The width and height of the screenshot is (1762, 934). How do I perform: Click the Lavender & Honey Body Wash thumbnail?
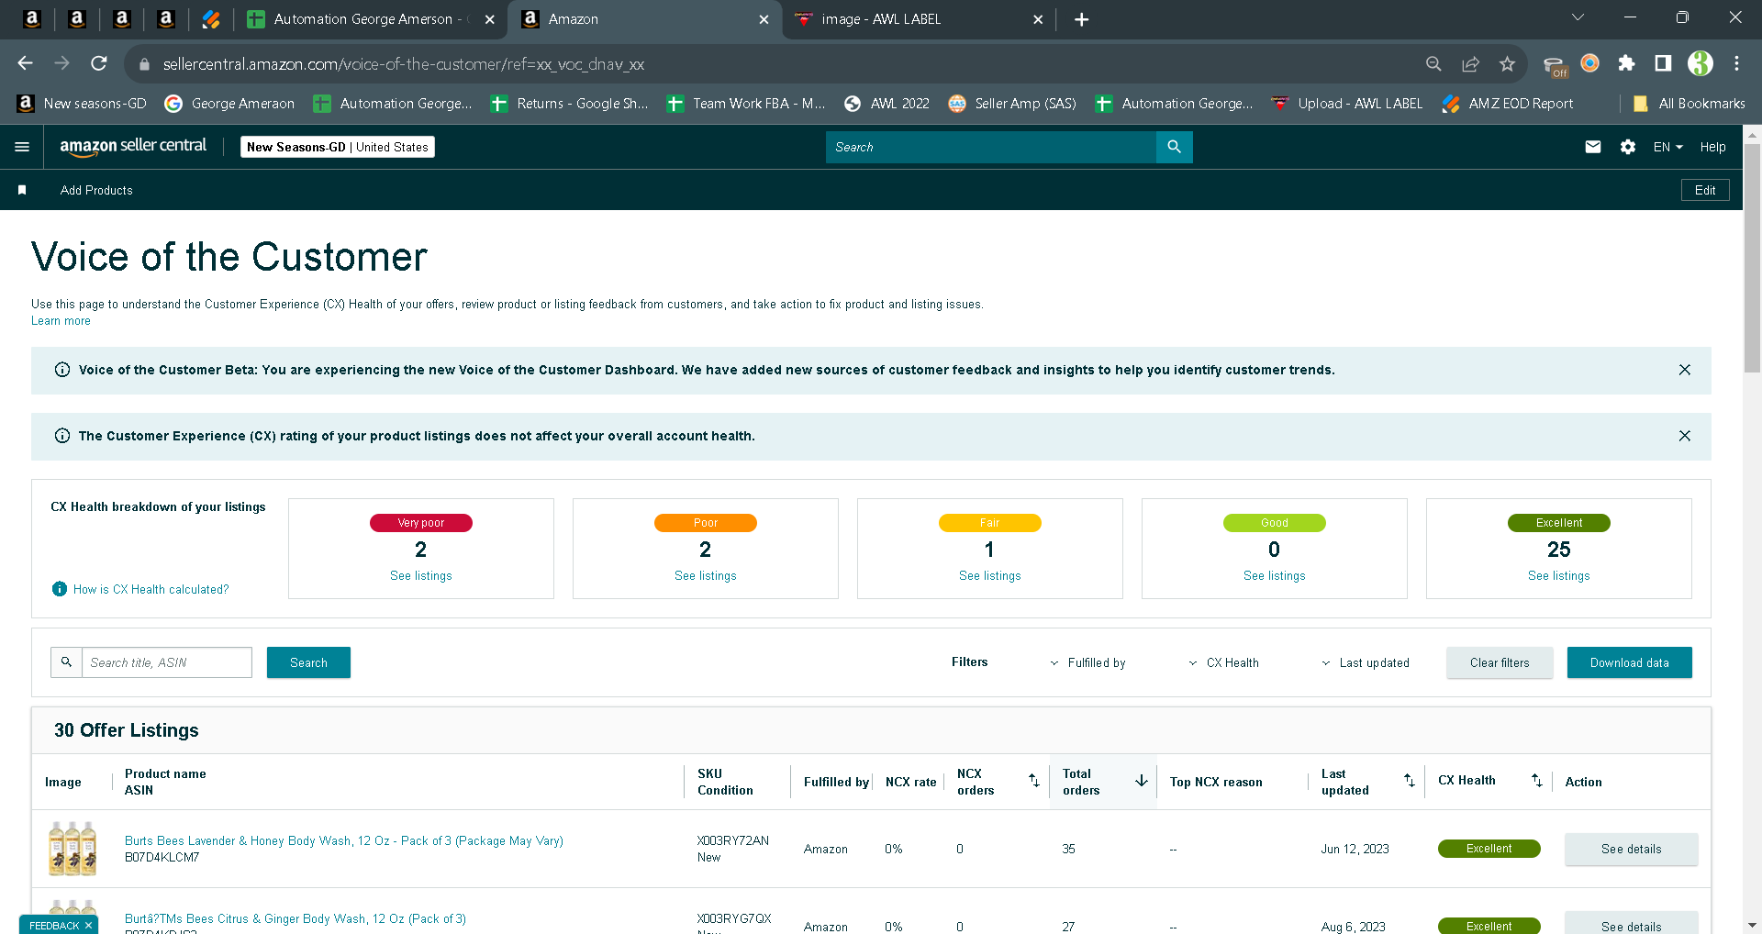pyautogui.click(x=72, y=849)
